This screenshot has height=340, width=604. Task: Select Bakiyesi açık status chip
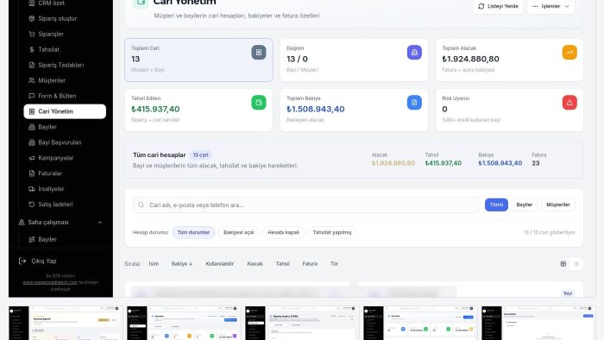pyautogui.click(x=238, y=233)
